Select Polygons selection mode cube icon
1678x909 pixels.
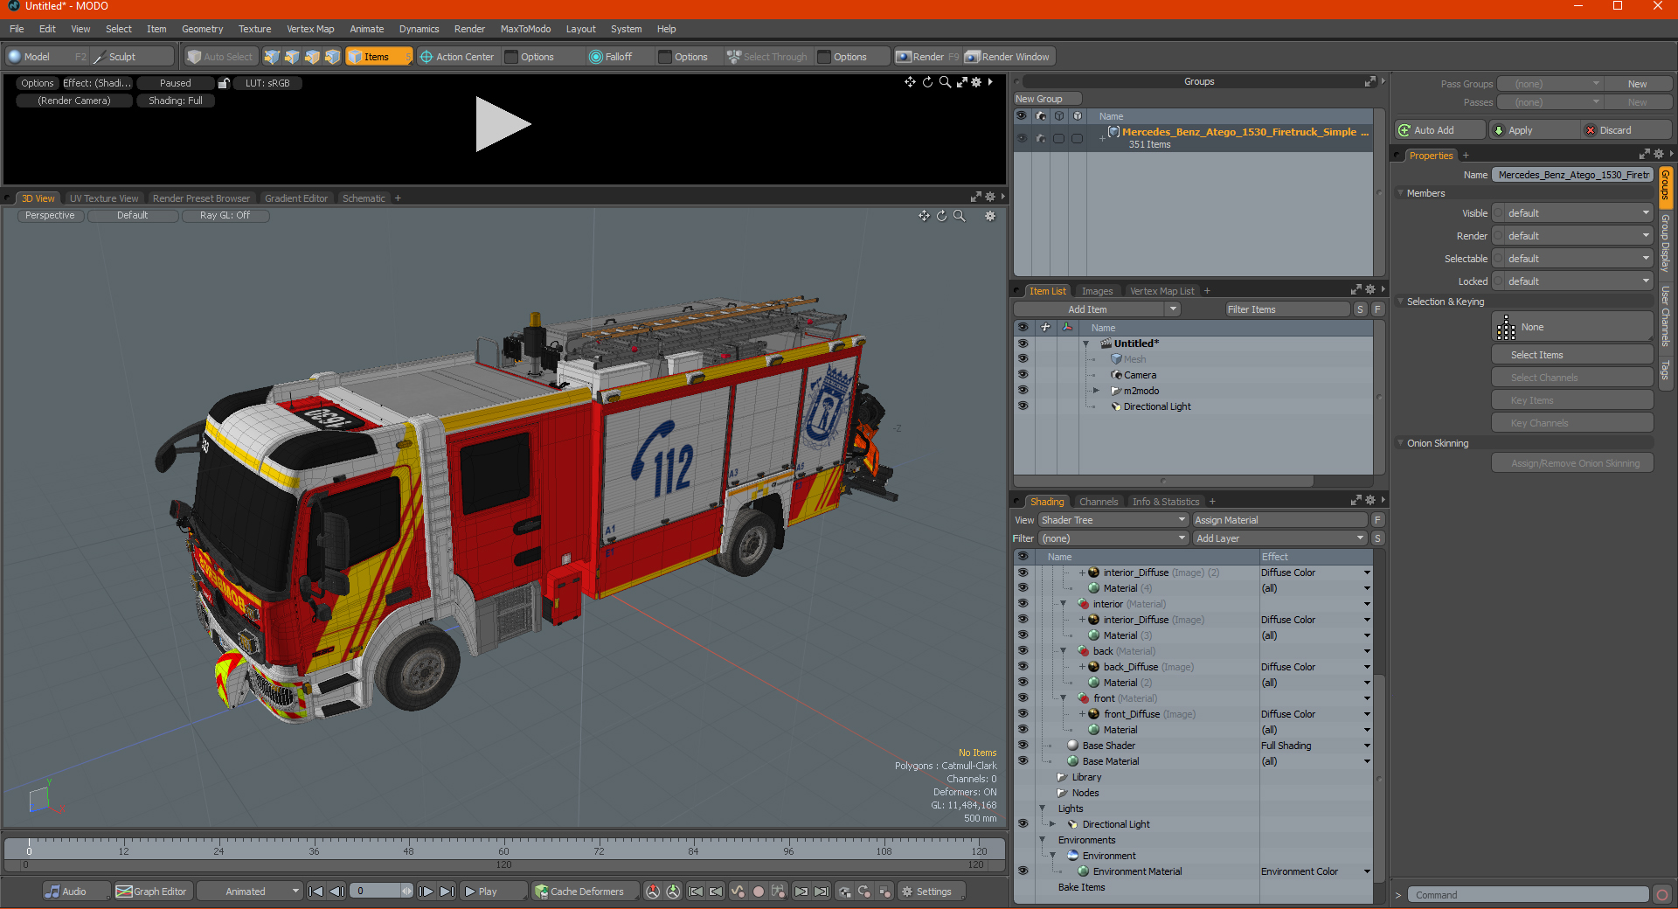point(312,57)
